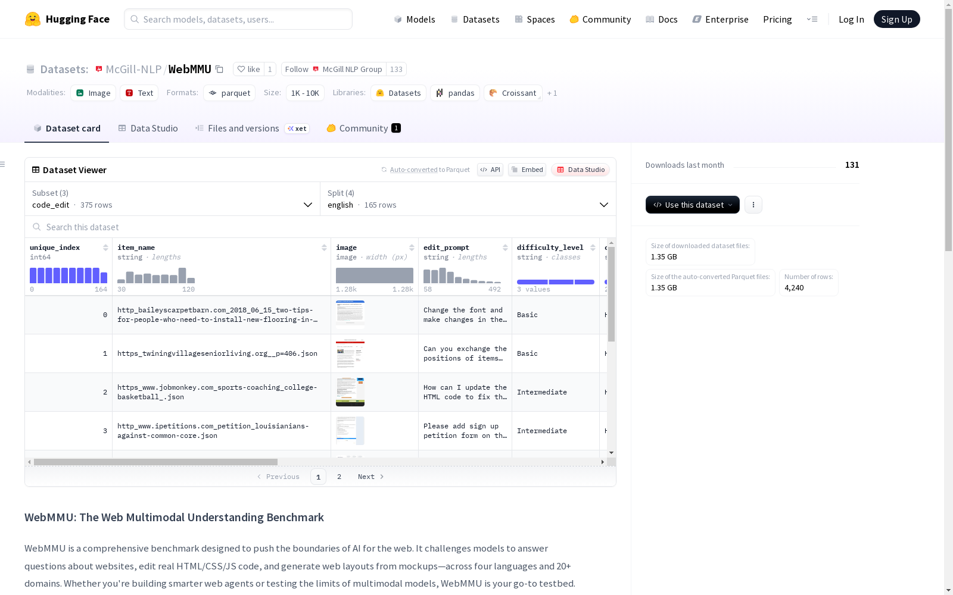Open the extra navigation menu icon
The width and height of the screenshot is (953, 595).
click(x=812, y=19)
